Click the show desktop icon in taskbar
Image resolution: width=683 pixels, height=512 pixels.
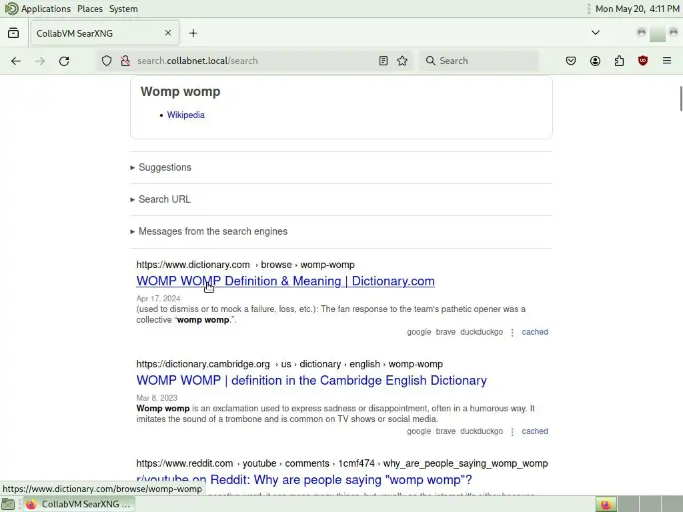(8, 504)
